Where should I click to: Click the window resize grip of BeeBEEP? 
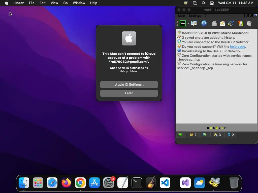(x=256, y=142)
